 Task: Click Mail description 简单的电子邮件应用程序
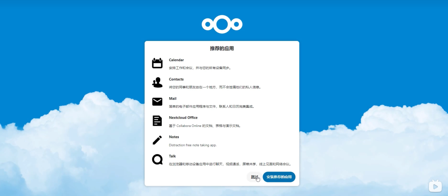212,107
